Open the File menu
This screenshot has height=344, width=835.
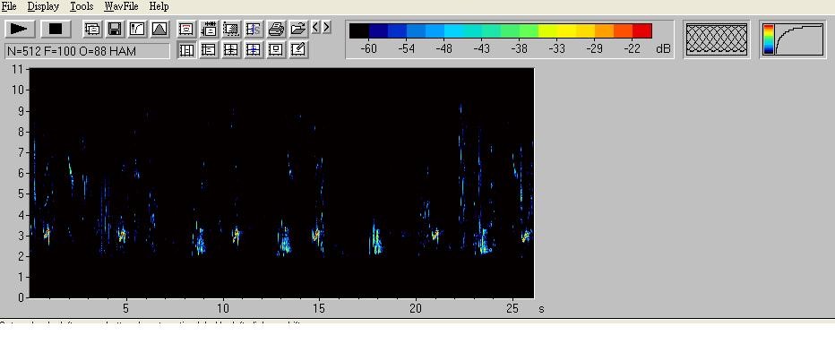tap(9, 6)
